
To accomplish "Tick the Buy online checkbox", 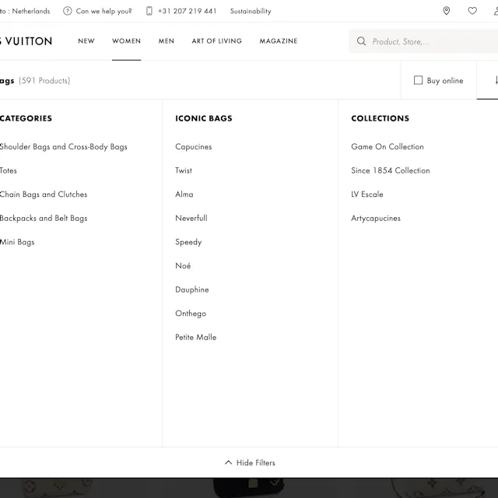I will pos(419,80).
